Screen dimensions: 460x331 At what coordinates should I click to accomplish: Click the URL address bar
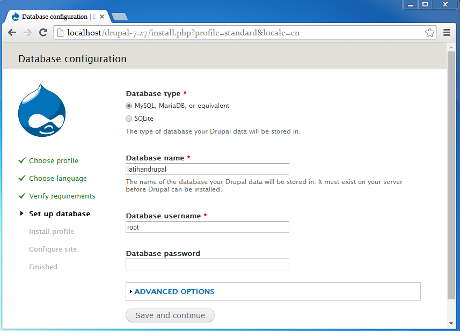tap(244, 33)
